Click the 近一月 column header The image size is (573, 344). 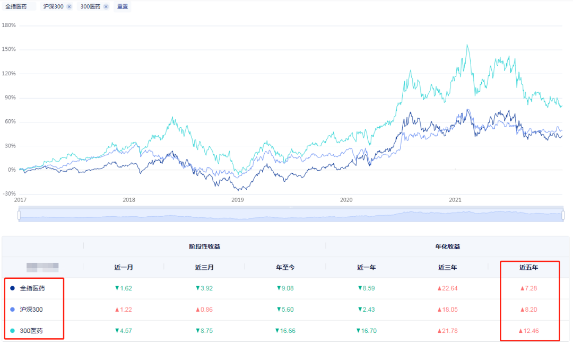pyautogui.click(x=124, y=267)
